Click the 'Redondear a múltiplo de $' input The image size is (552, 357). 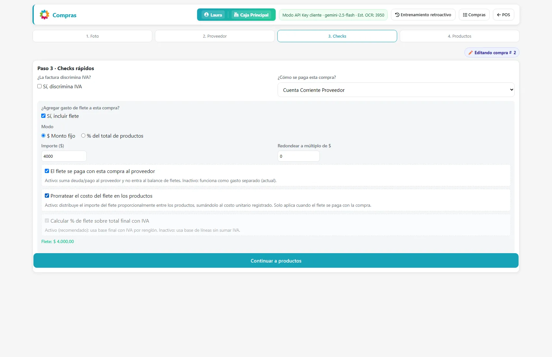(298, 156)
